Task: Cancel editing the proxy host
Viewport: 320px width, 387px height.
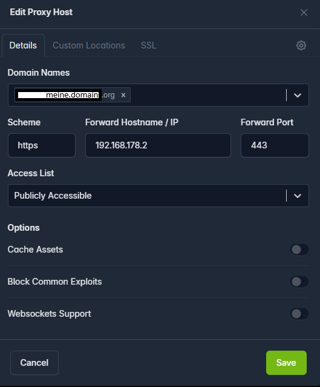Action: pyautogui.click(x=34, y=363)
